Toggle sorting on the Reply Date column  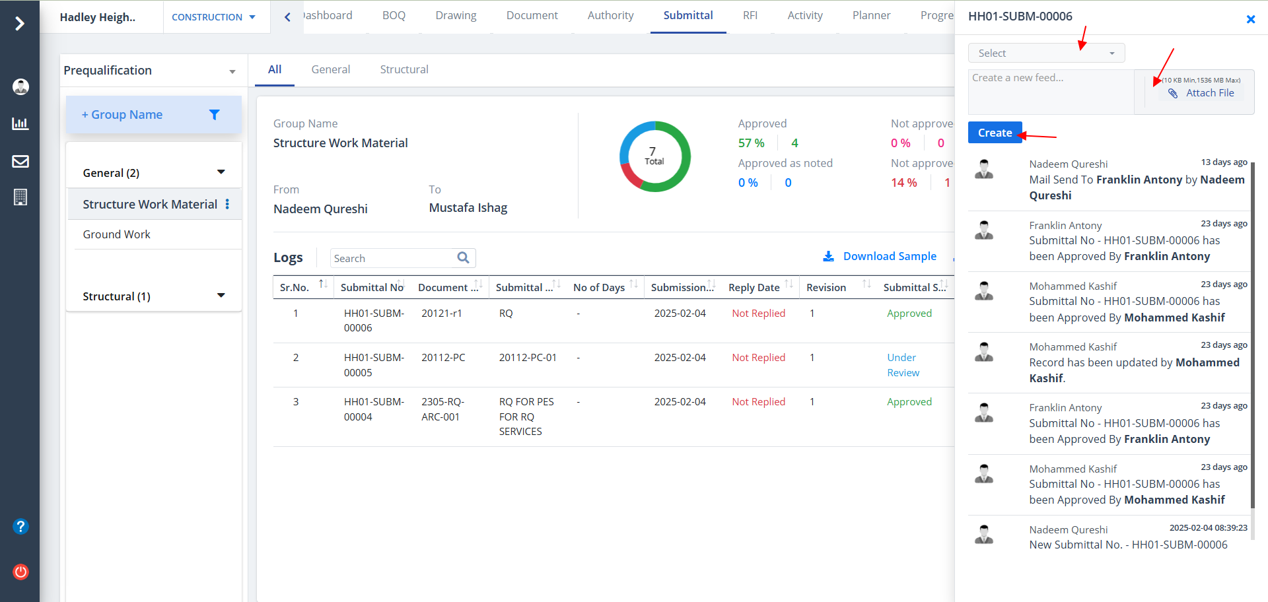click(789, 284)
